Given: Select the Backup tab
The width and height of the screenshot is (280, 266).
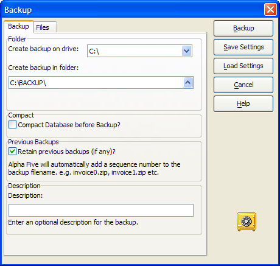Looking at the screenshot, I should pyautogui.click(x=19, y=26).
